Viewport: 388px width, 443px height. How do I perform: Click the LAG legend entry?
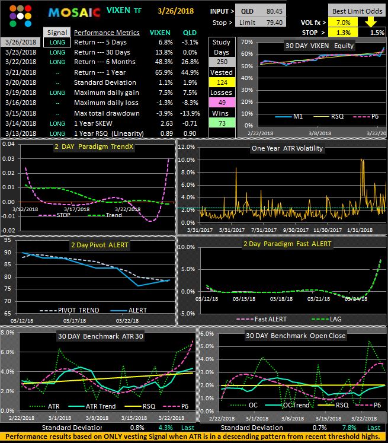click(x=326, y=319)
